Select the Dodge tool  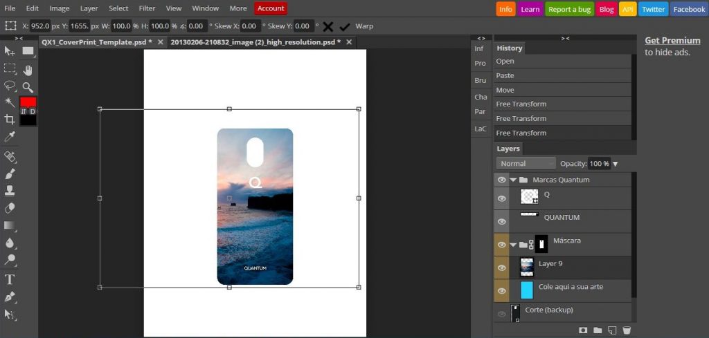pyautogui.click(x=10, y=259)
